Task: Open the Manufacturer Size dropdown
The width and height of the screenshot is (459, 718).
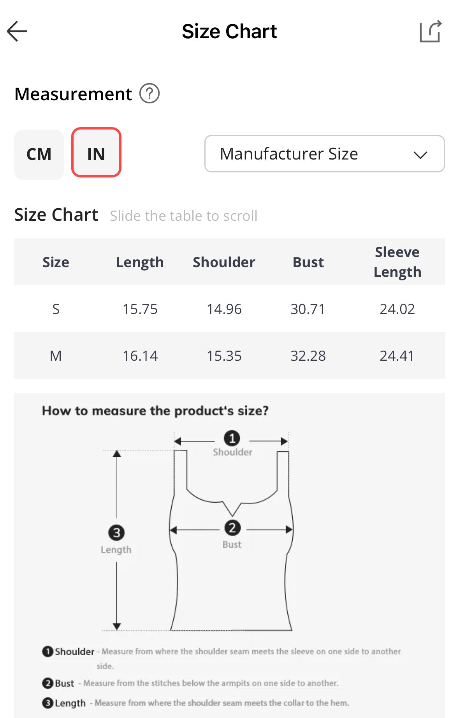Action: (324, 154)
